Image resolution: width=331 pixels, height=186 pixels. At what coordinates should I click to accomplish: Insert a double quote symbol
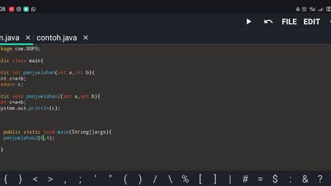pyautogui.click(x=110, y=177)
